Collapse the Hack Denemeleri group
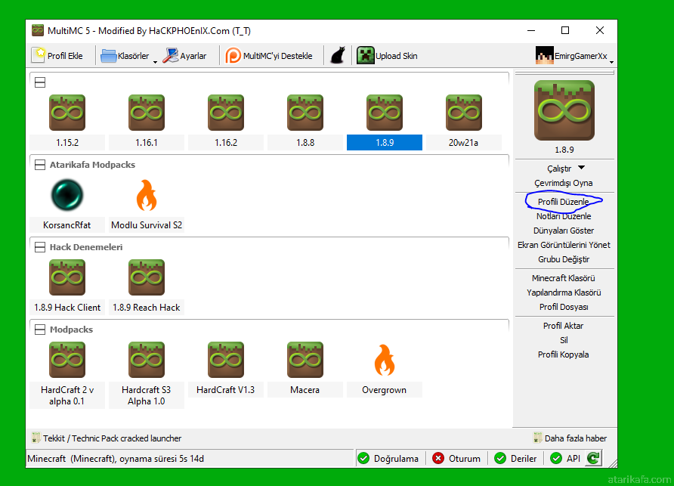The height and width of the screenshot is (486, 674). pyautogui.click(x=40, y=247)
